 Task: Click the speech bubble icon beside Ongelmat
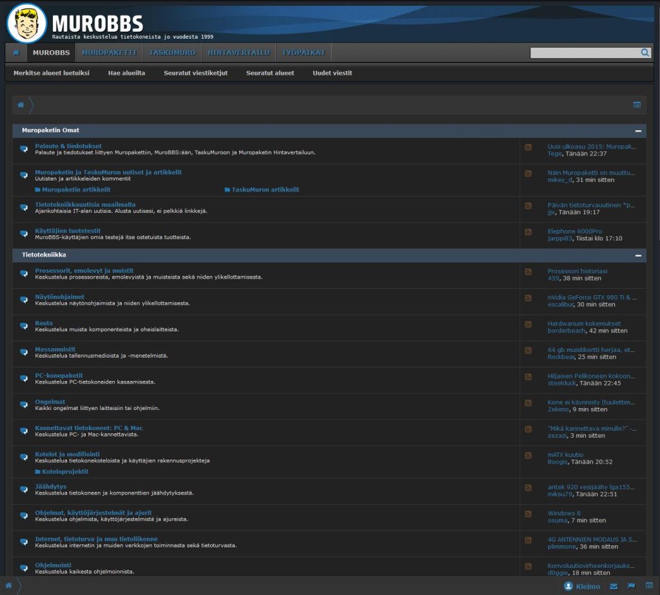coord(24,405)
